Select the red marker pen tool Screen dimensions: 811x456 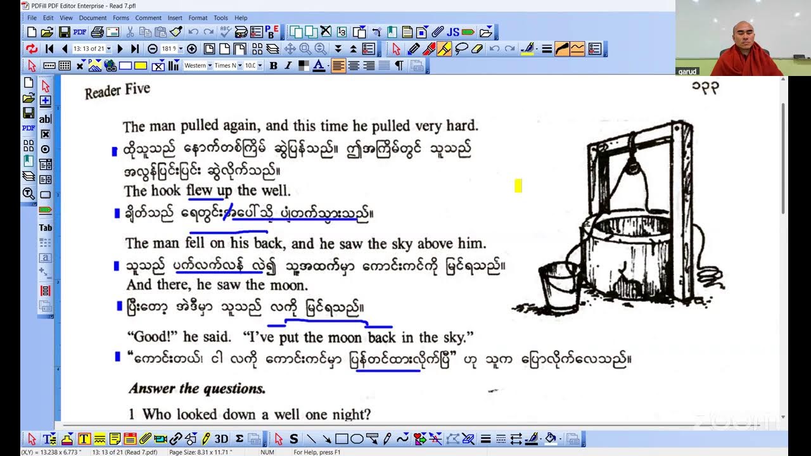(x=429, y=49)
